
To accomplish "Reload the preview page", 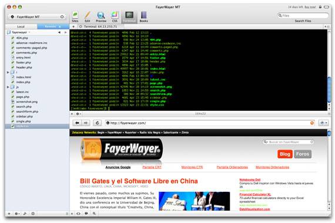I will pos(97,123).
